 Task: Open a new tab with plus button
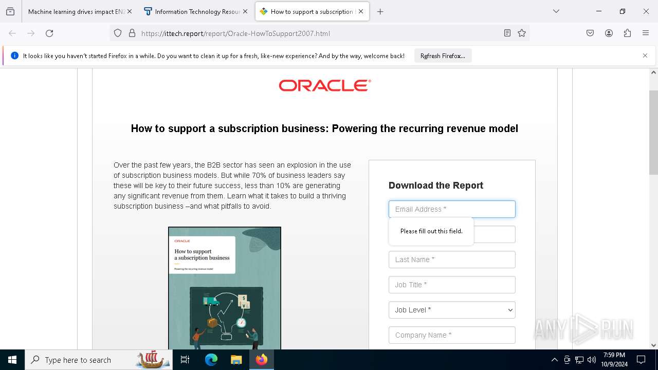(380, 11)
